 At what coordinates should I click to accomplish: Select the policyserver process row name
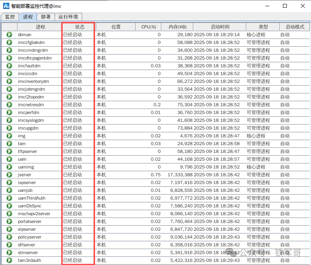click(x=30, y=237)
